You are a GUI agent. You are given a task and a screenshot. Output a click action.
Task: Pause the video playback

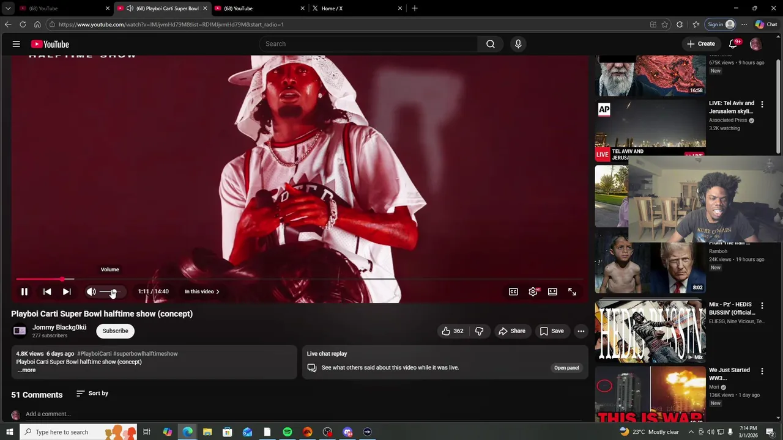coord(24,291)
